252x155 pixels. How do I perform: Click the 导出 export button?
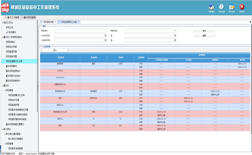(55, 50)
